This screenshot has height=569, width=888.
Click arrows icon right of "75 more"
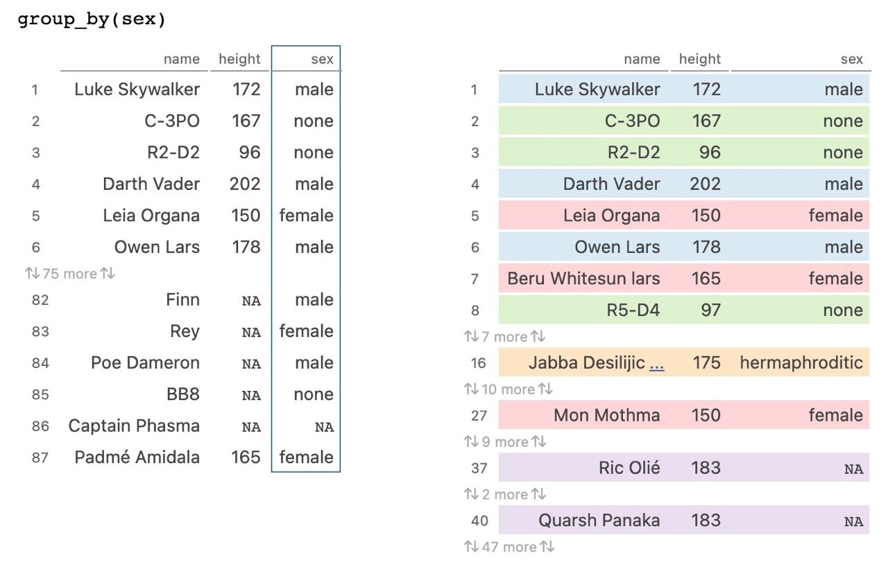coord(108,274)
